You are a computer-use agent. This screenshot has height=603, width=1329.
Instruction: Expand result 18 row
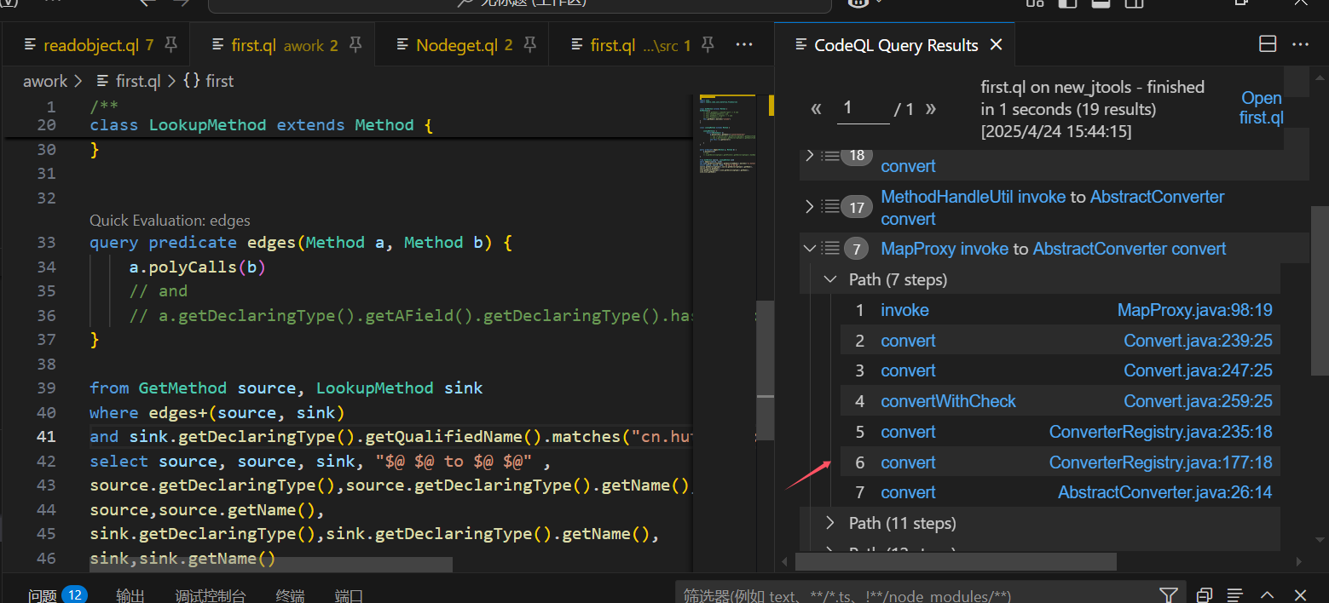[x=810, y=155]
